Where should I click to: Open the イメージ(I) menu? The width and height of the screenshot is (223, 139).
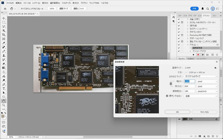pyautogui.click(x=27, y=3)
